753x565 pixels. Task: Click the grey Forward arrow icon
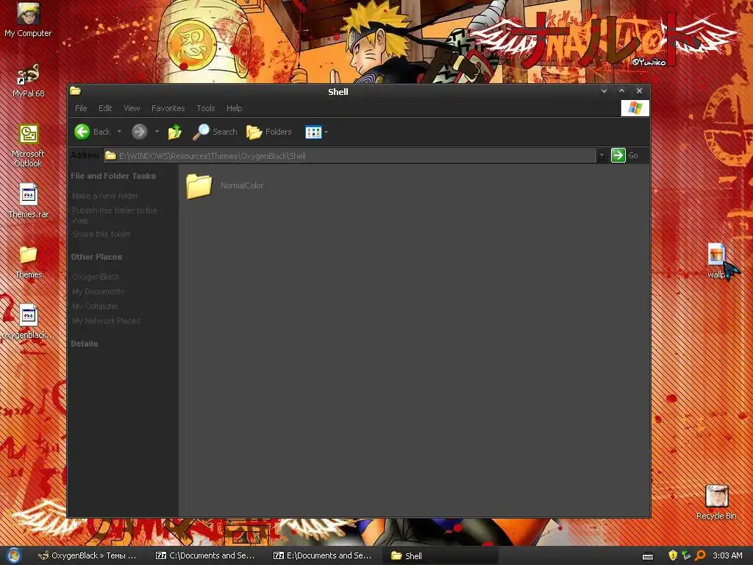139,132
